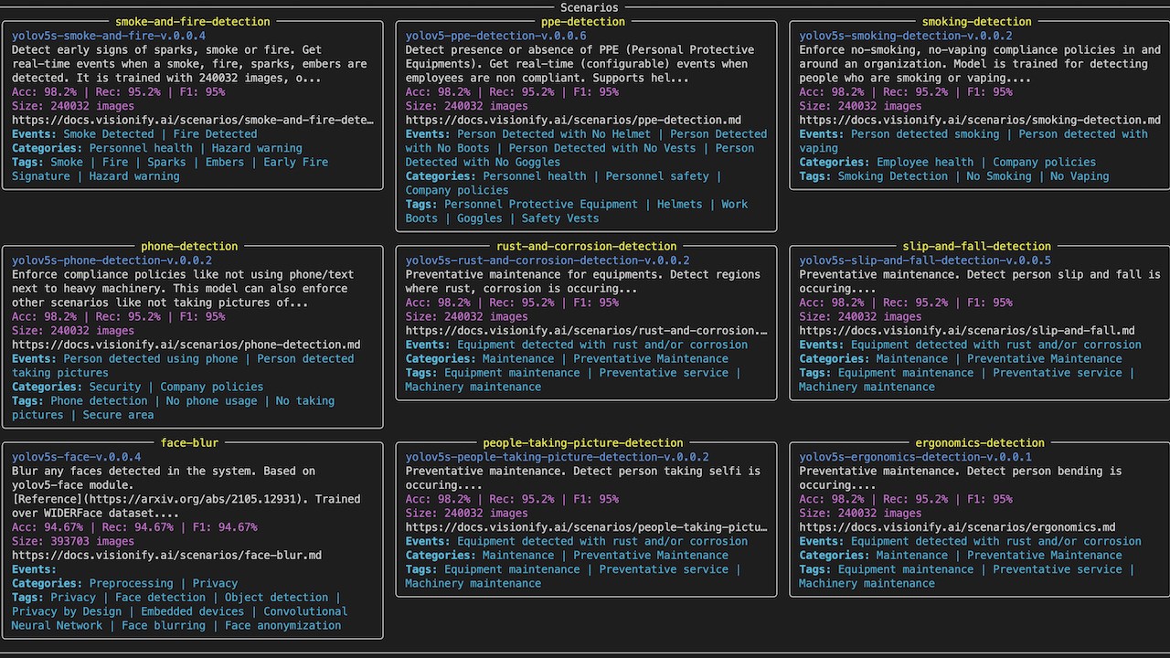This screenshot has height=658, width=1170.
Task: Click the "Object detection" tag
Action: pos(277,598)
